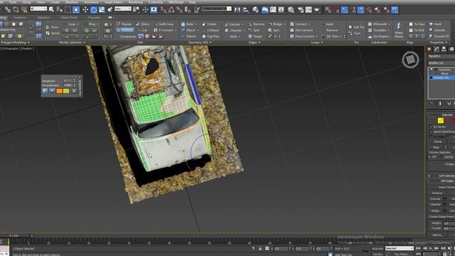455x256 pixels.
Task: Select the yellow Edge sub-object icon
Action: point(441,120)
